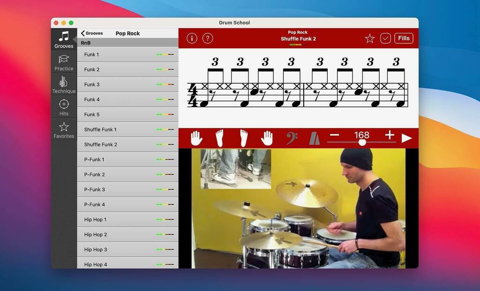Select Funk 5 groove

click(x=127, y=114)
